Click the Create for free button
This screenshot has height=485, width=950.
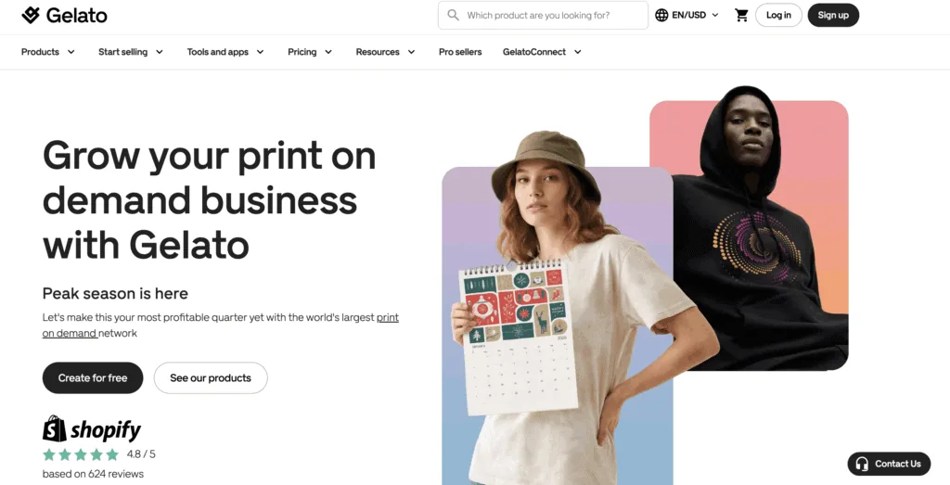coord(93,377)
